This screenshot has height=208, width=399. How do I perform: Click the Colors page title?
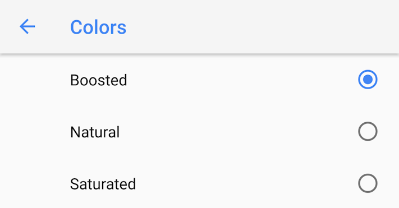click(x=98, y=27)
